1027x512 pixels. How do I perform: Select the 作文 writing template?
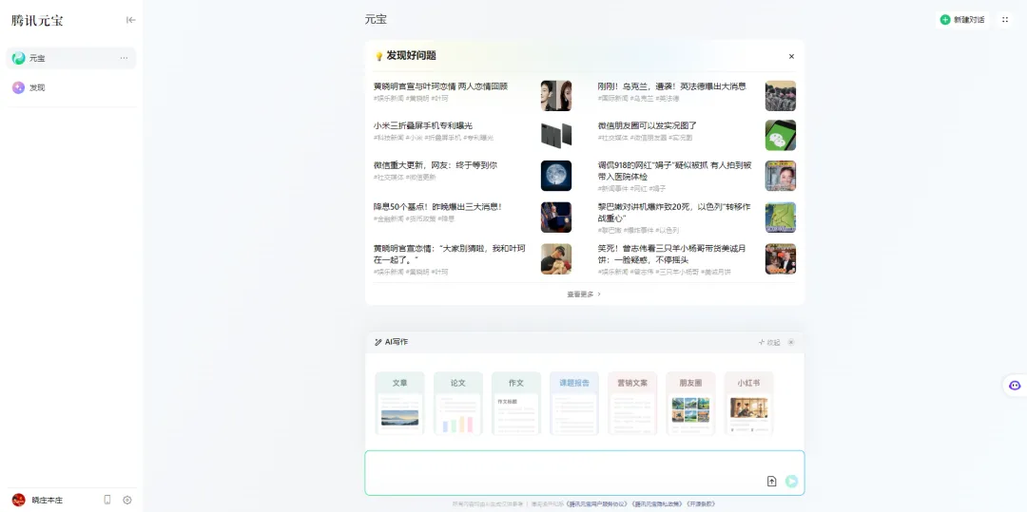tap(516, 404)
